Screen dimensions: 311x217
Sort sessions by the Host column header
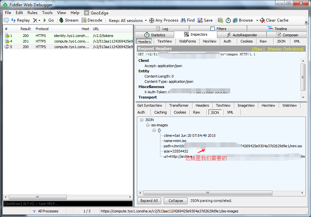(72, 29)
